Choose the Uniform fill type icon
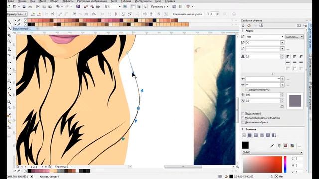Viewport: 319px width, 179px height. (x=250, y=135)
